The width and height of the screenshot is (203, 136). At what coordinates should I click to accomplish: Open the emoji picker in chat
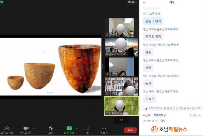tap(195, 115)
